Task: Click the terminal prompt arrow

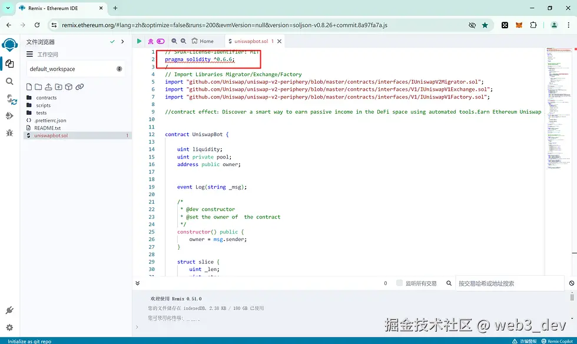Action: [137, 327]
